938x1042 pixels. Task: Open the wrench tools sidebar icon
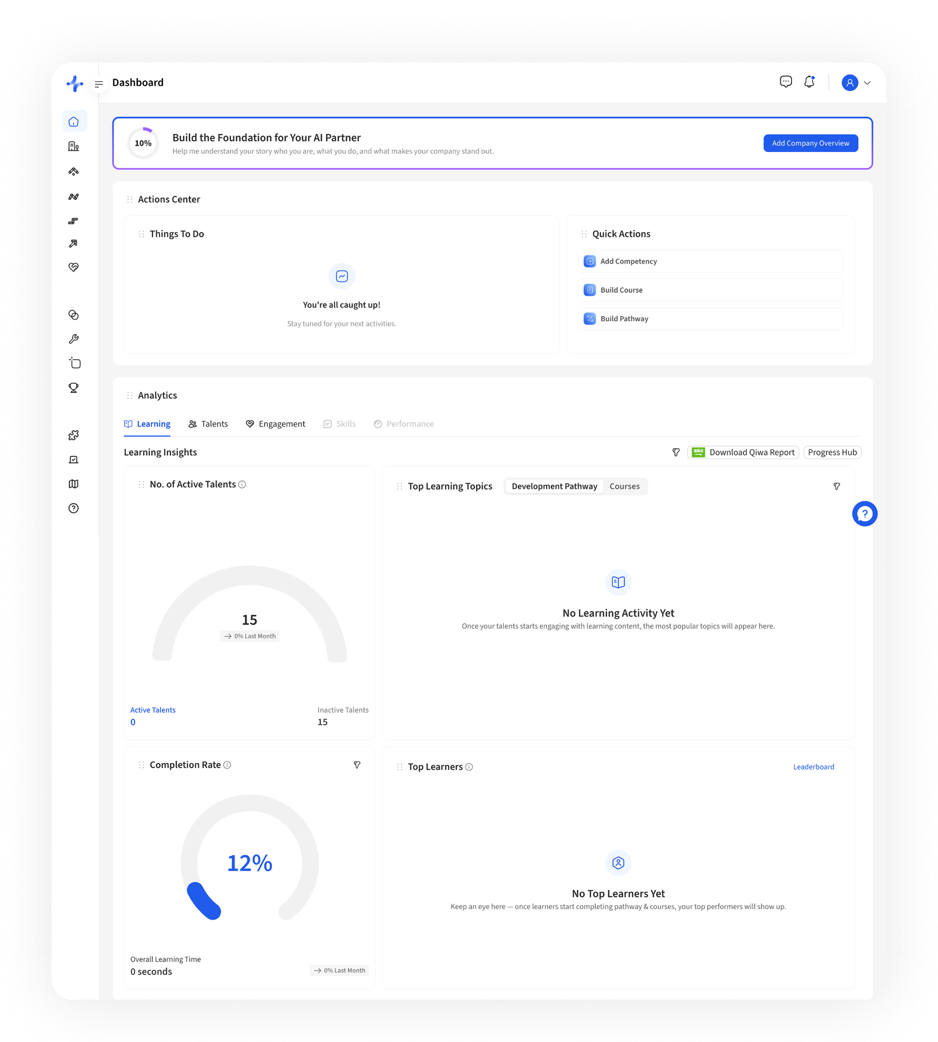[x=74, y=339]
